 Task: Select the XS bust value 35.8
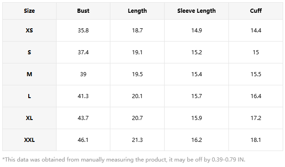click(x=83, y=31)
